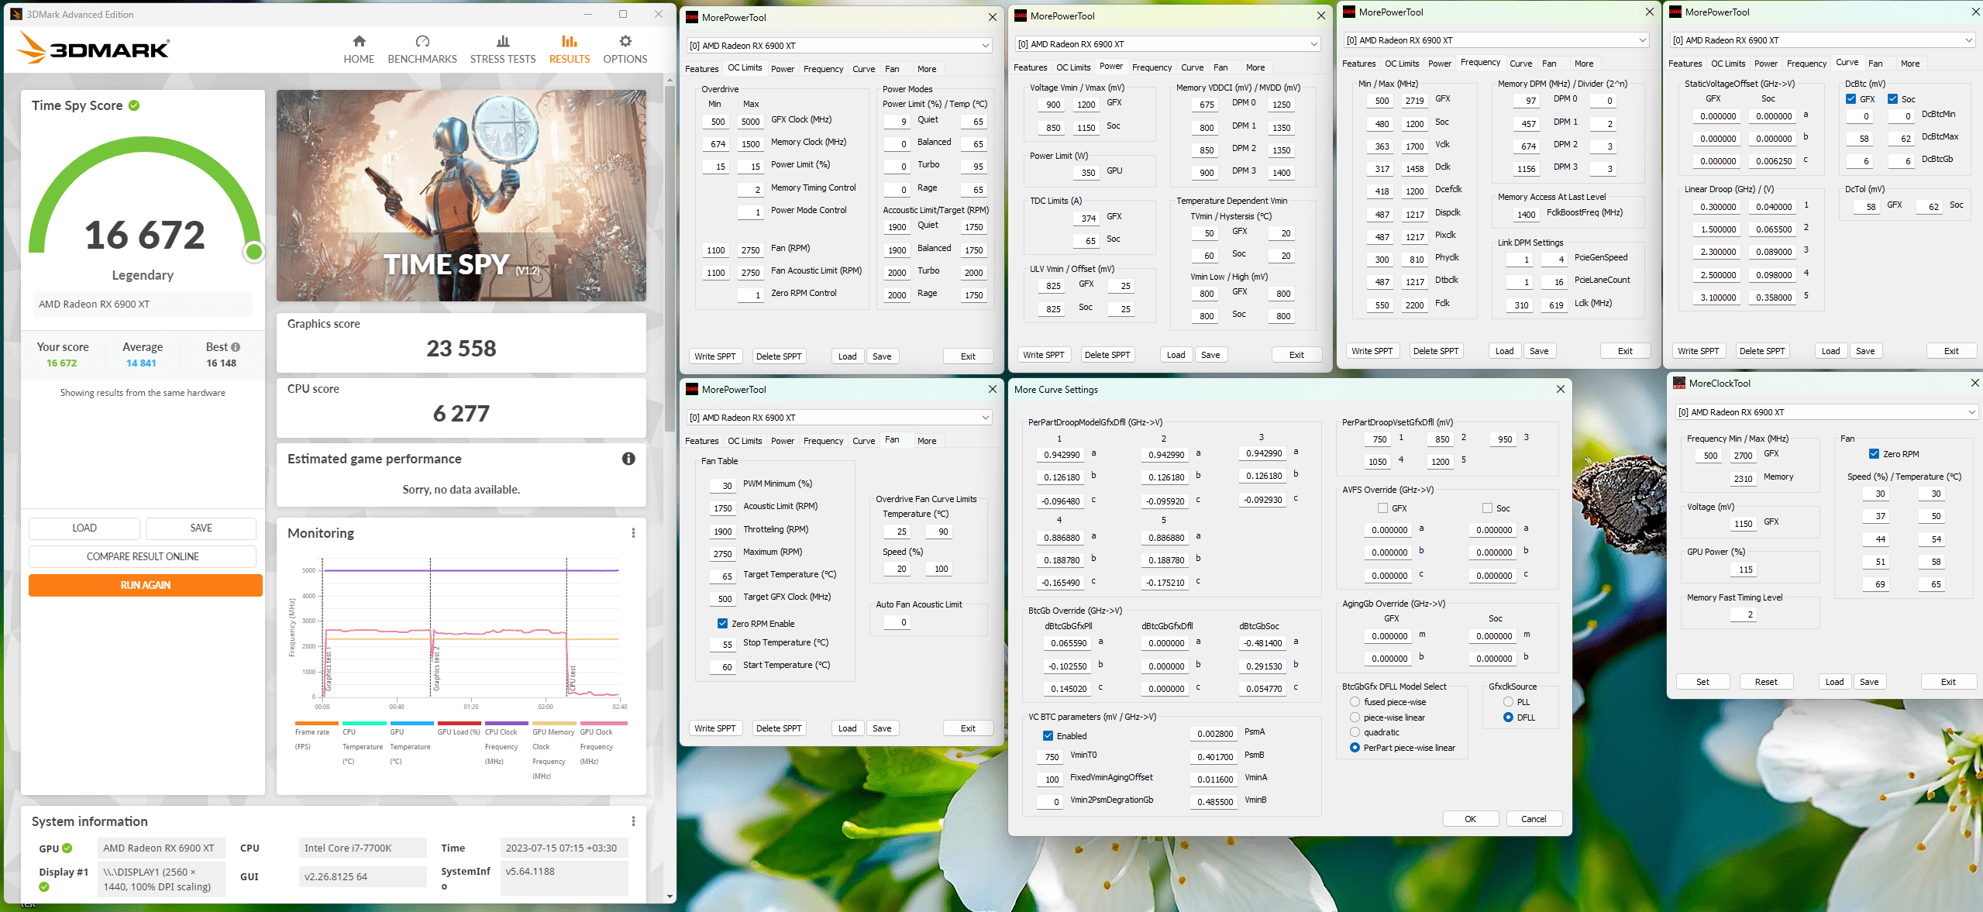Click the Set button in MoreClockTool
1983x912 pixels.
coord(1702,682)
